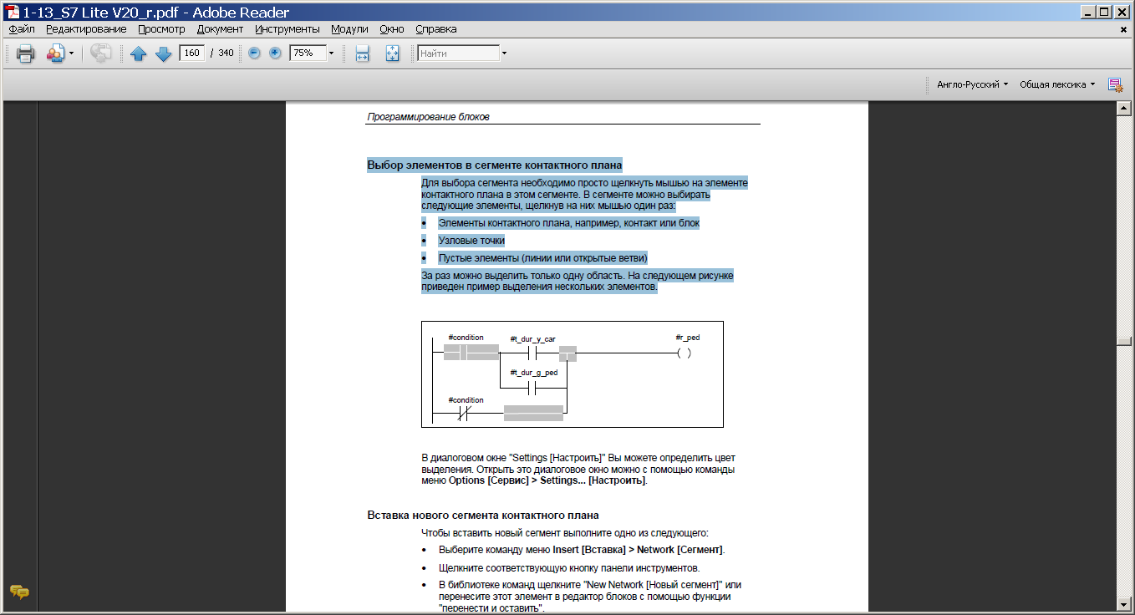This screenshot has width=1135, height=615.
Task: Open the Просмотр menu
Action: 161,28
